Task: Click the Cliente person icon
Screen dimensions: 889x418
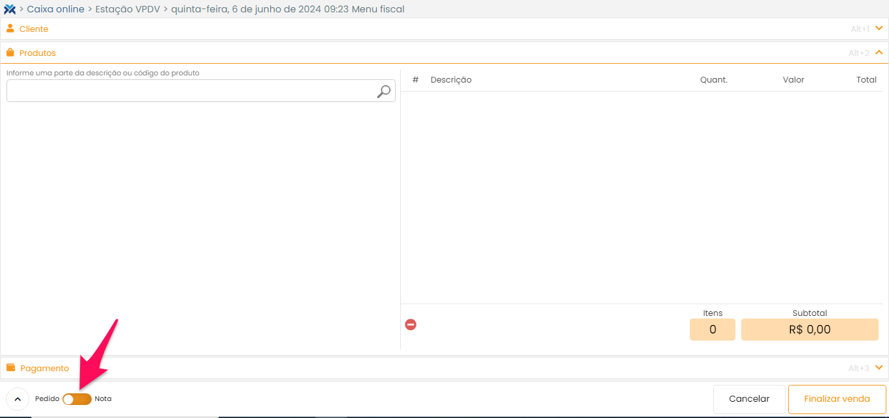Action: (10, 29)
